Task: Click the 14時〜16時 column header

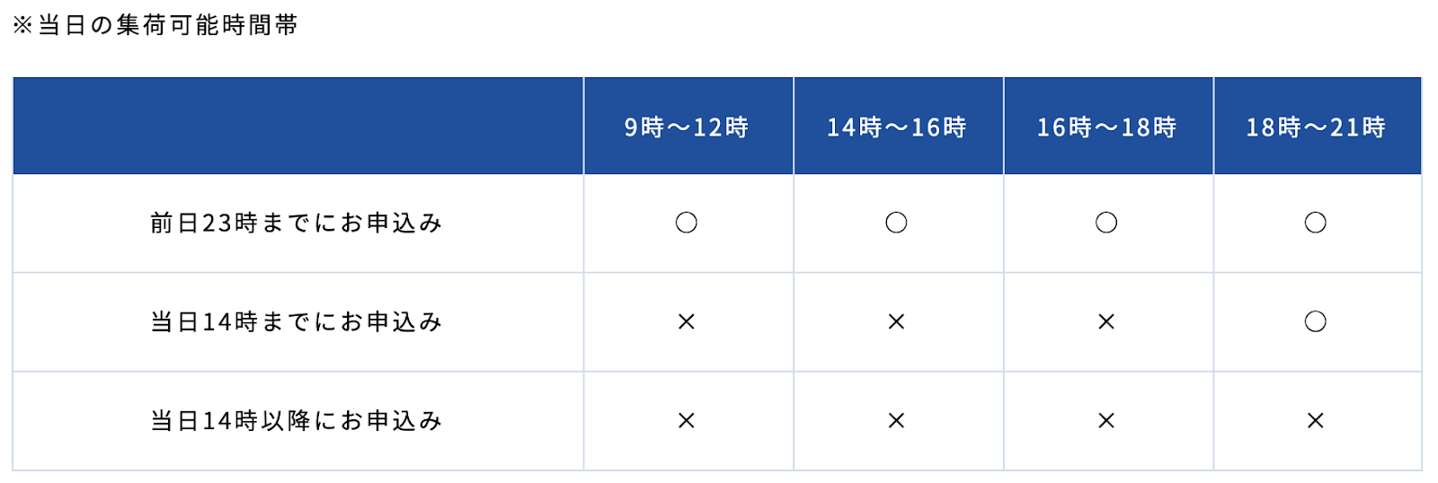Action: tap(898, 127)
